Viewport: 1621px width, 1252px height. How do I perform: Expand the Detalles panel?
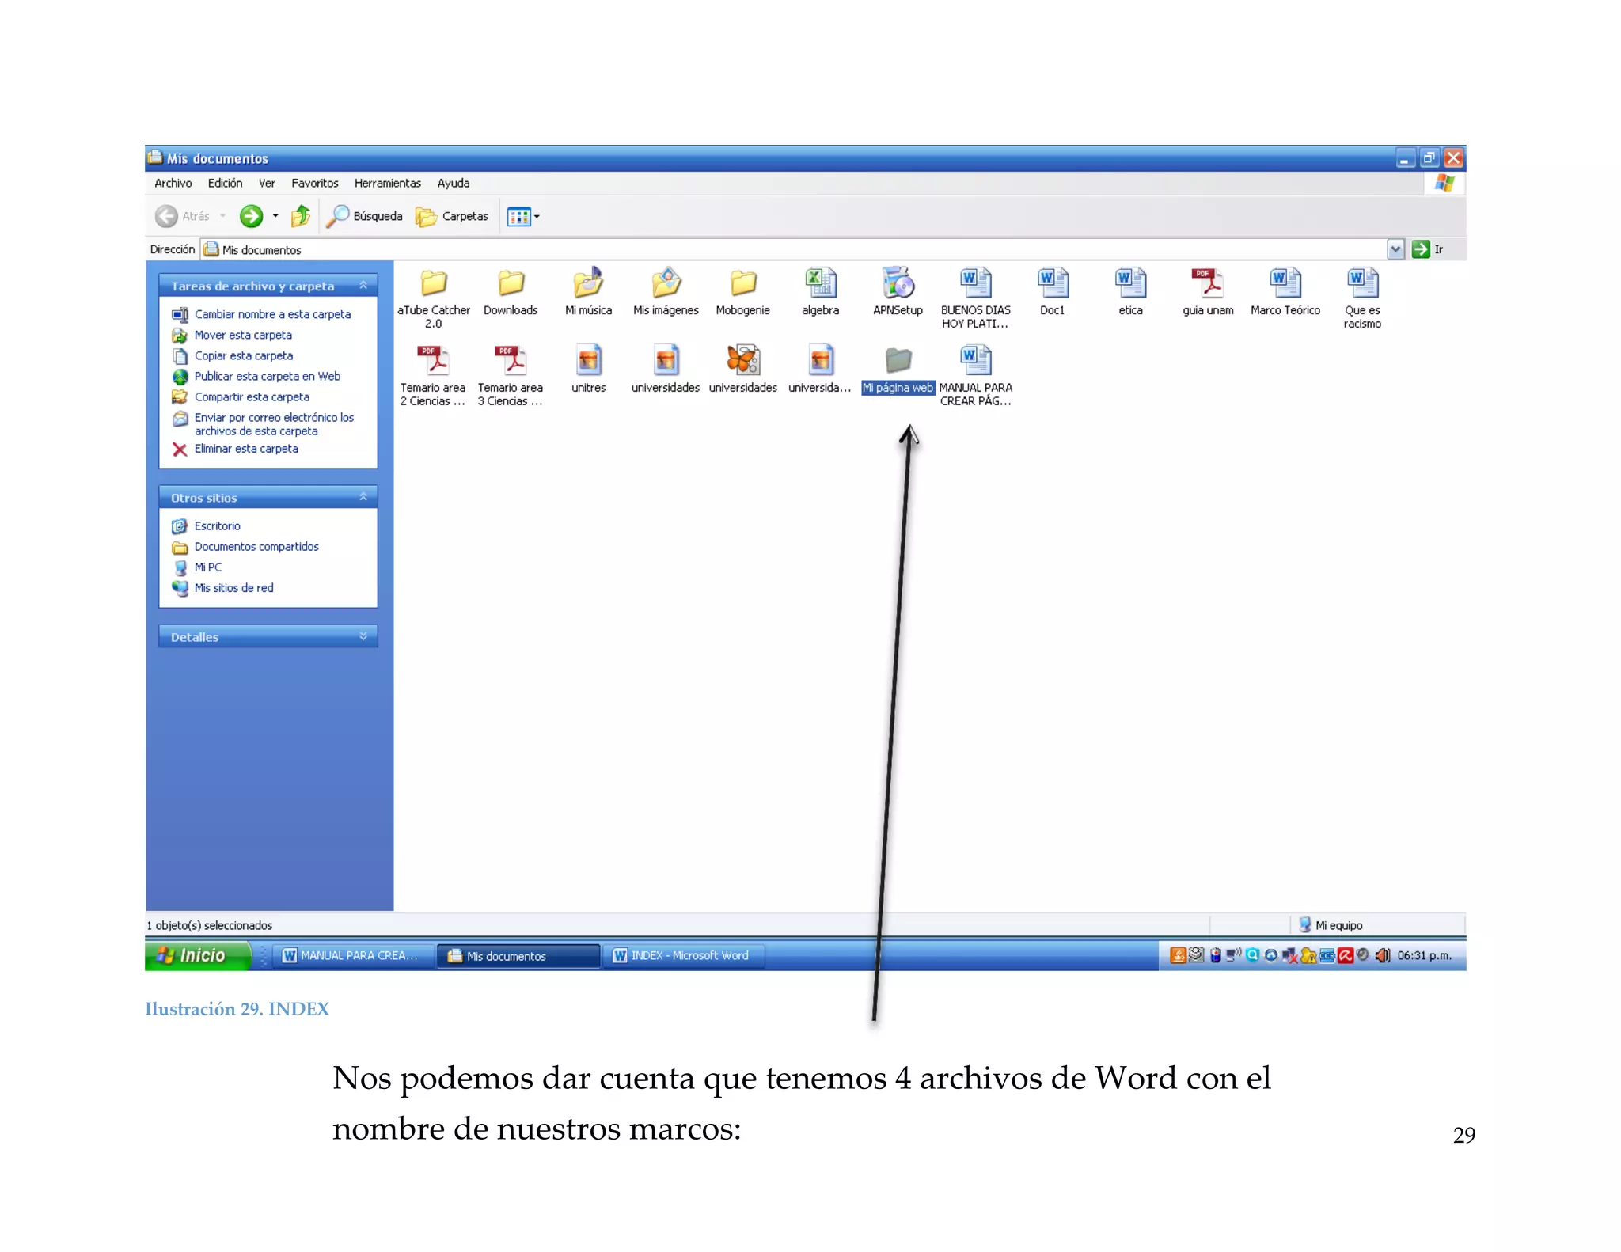363,636
